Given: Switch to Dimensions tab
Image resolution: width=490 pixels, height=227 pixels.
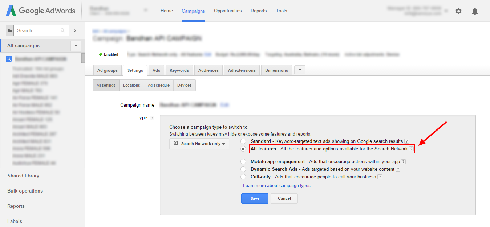Looking at the screenshot, I should [276, 70].
